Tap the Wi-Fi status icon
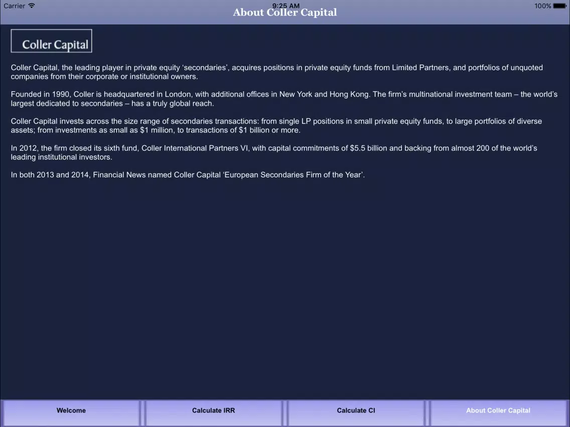 32,6
